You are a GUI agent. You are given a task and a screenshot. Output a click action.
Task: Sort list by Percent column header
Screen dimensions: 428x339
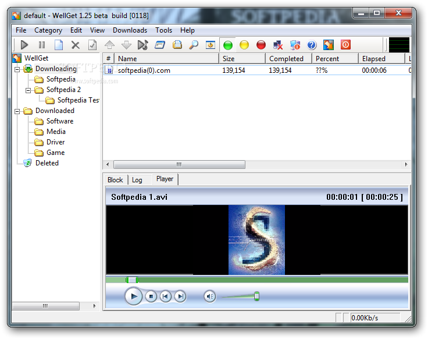(335, 58)
